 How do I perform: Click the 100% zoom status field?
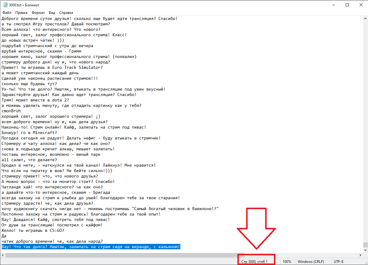[287, 262]
